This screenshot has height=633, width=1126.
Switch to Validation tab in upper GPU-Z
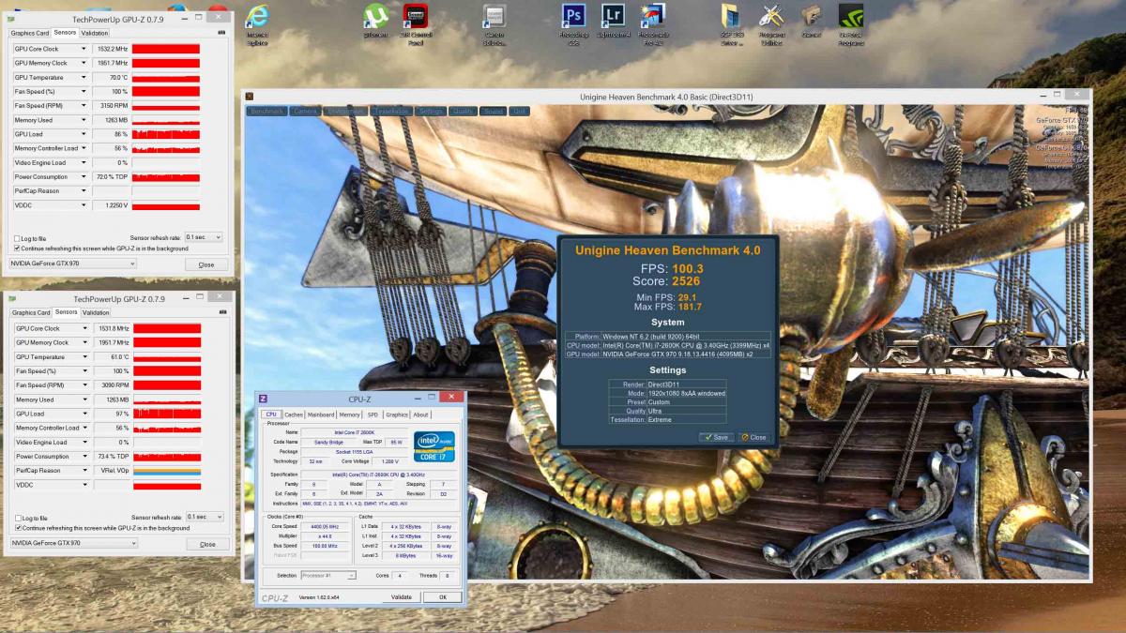click(x=95, y=33)
